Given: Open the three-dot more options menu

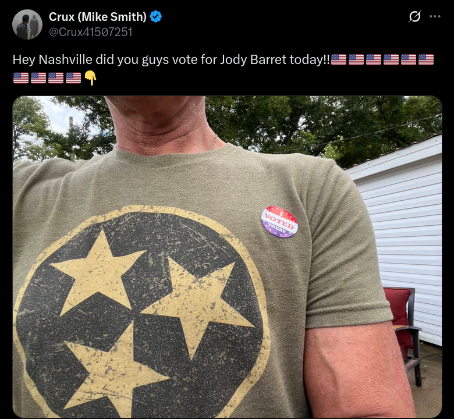Looking at the screenshot, I should pos(435,16).
